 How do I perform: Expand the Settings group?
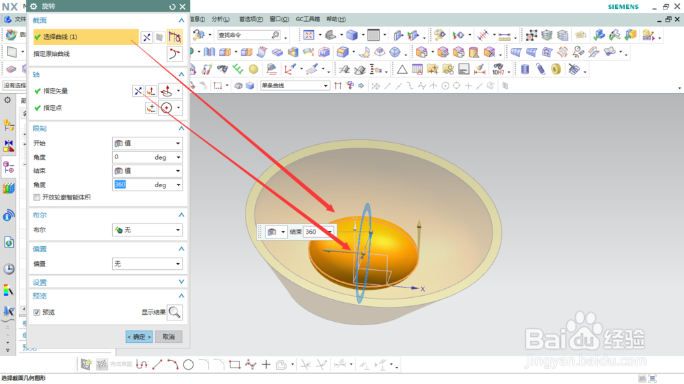click(181, 282)
